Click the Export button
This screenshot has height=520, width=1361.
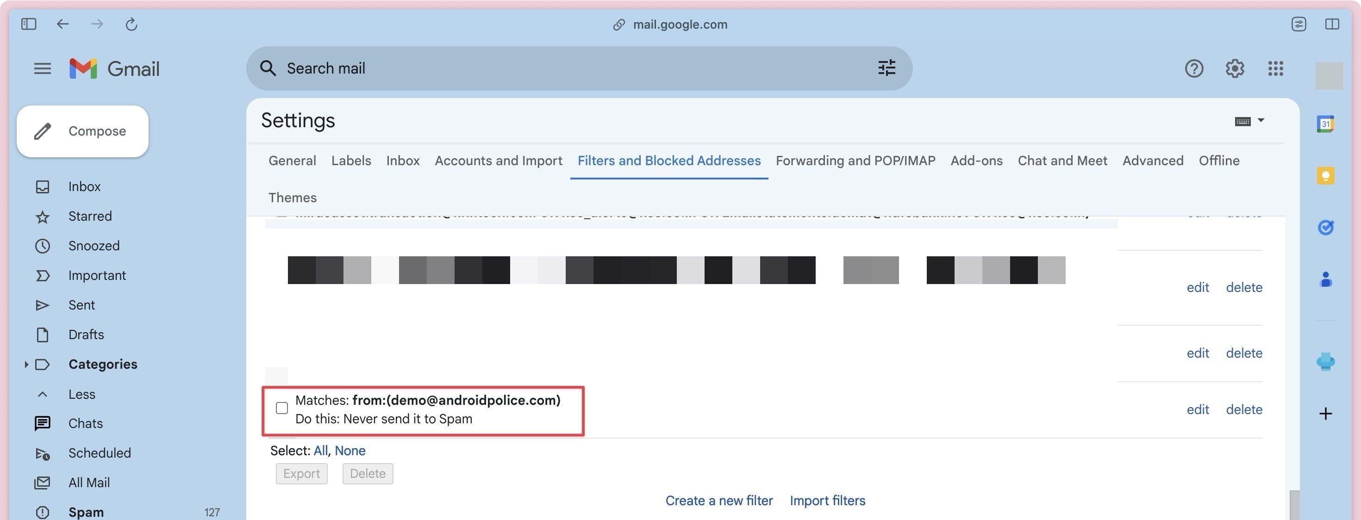tap(301, 474)
